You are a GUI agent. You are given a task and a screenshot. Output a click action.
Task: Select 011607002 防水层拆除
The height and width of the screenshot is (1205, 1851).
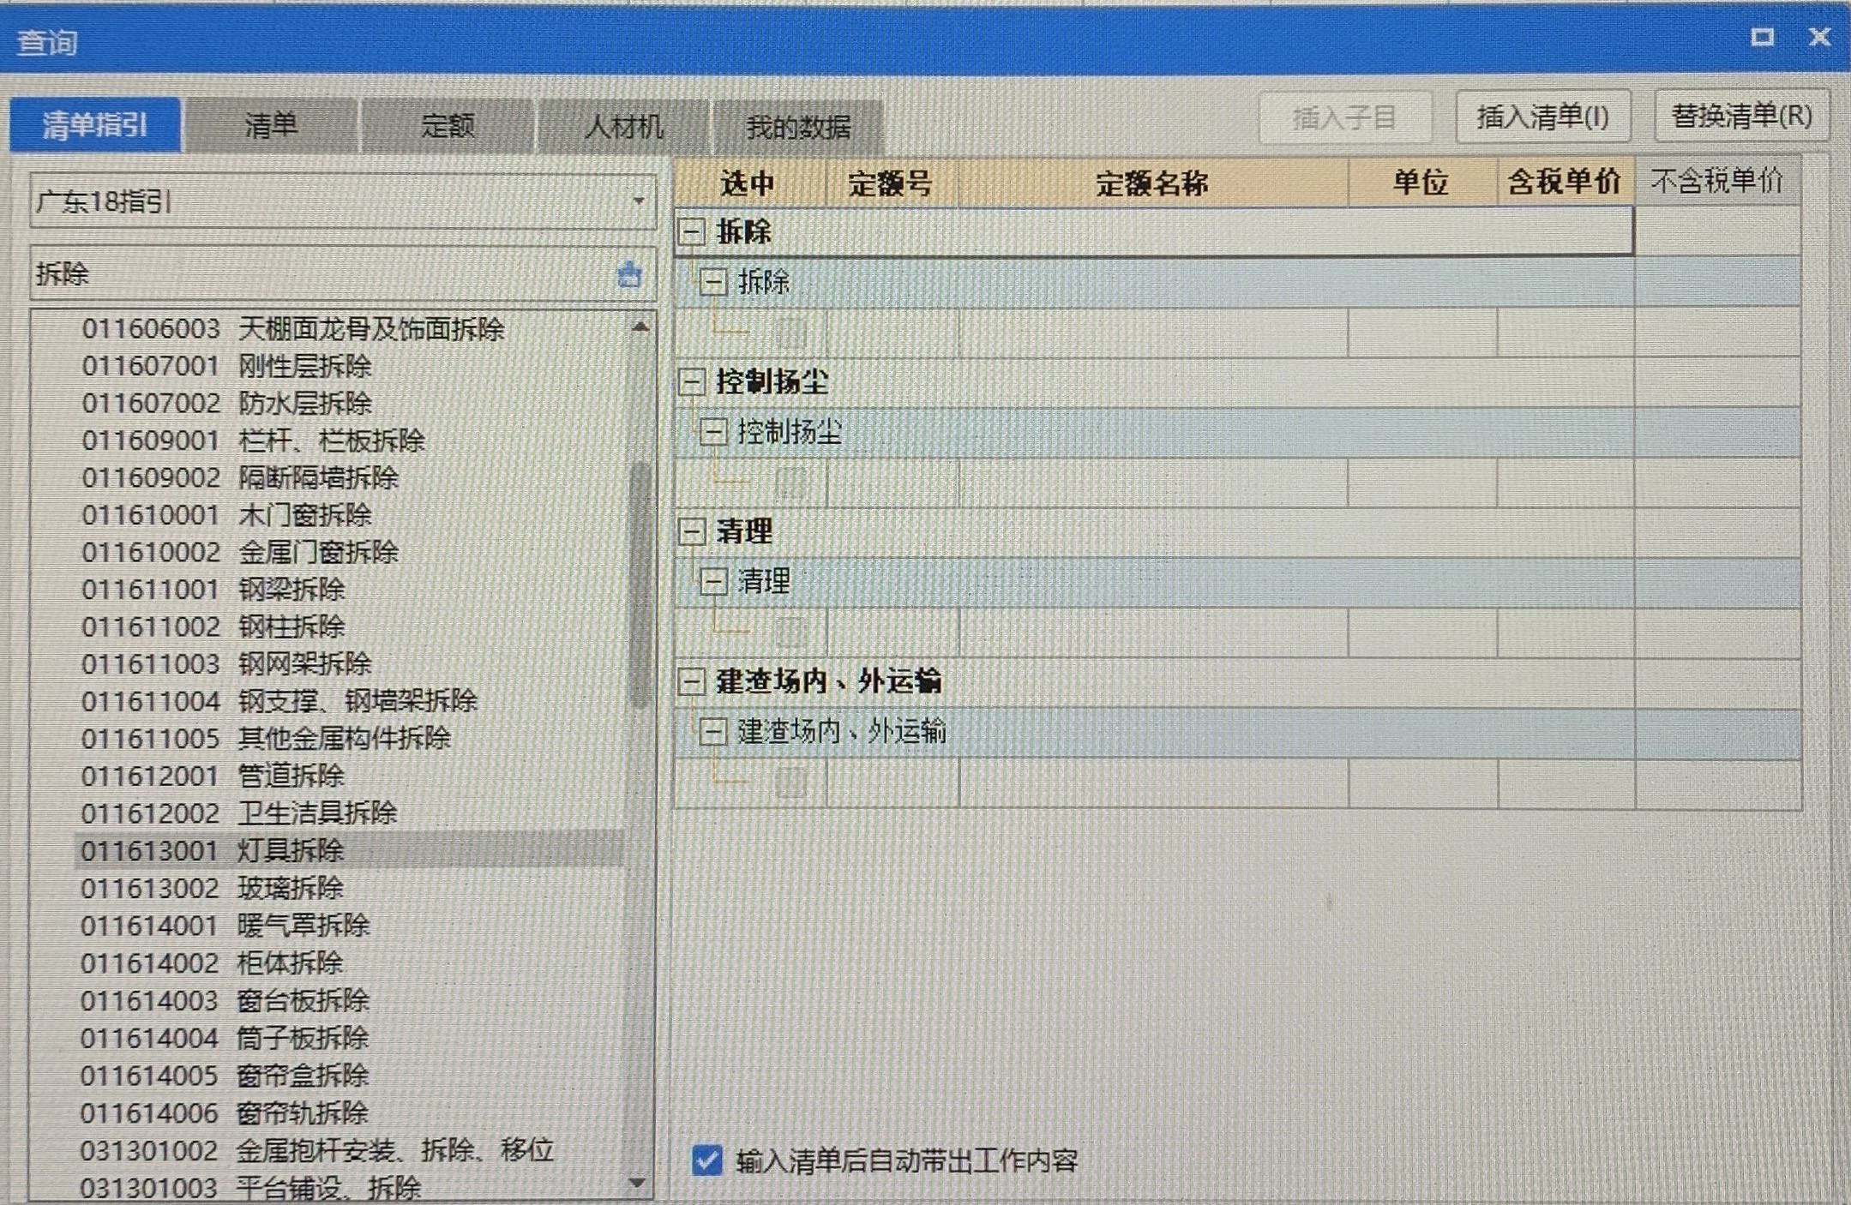click(x=226, y=403)
